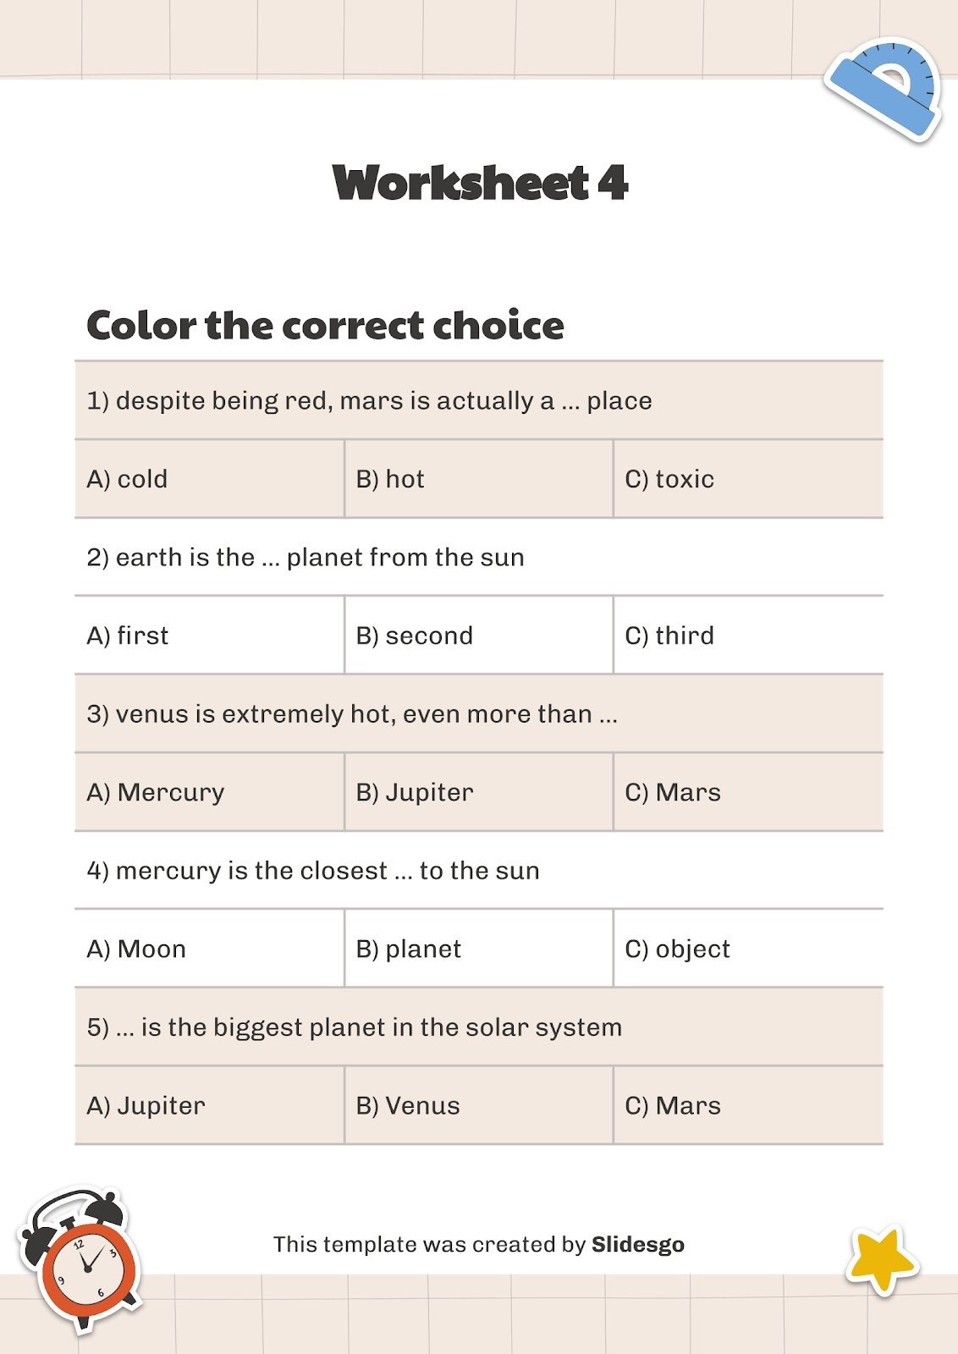958x1354 pixels.
Task: Click the Worksheet 4 title
Action: coord(480,184)
